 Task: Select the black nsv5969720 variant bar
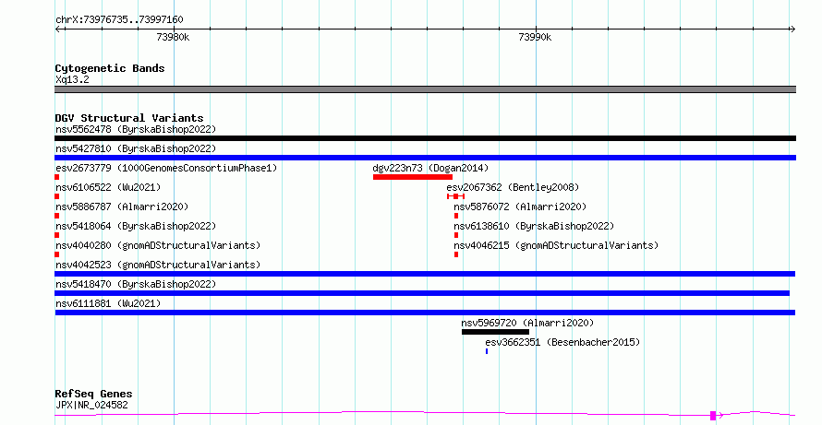point(495,332)
